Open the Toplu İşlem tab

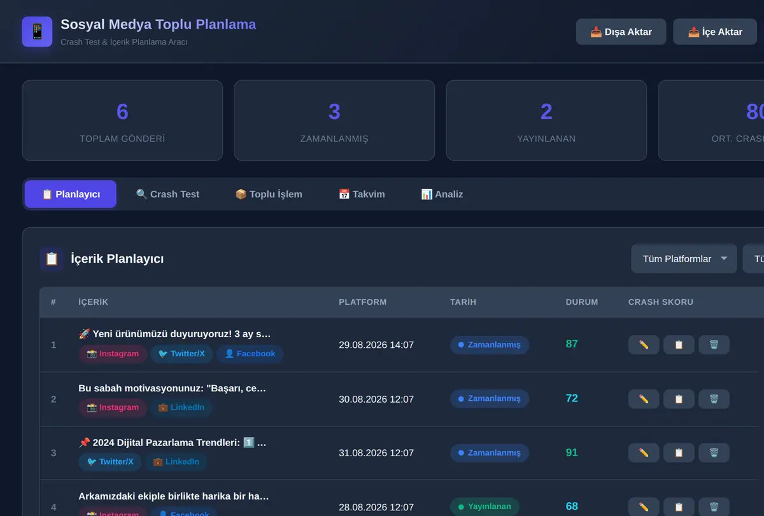(x=269, y=194)
